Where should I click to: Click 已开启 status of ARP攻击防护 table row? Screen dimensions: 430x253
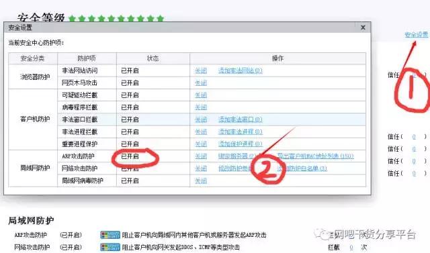point(130,156)
